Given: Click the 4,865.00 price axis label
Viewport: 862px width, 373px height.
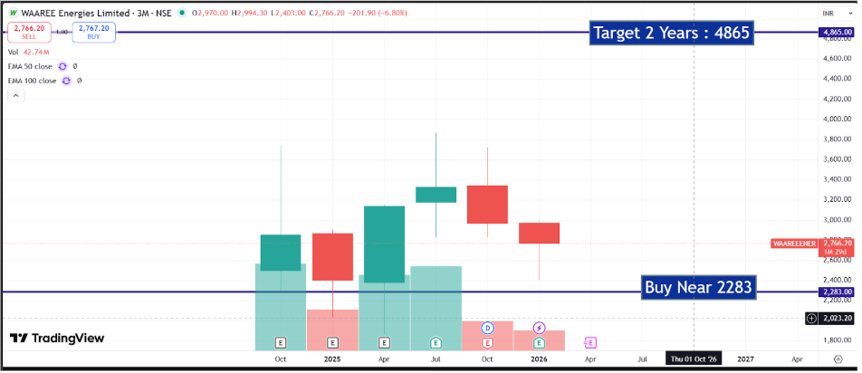Looking at the screenshot, I should [x=838, y=33].
